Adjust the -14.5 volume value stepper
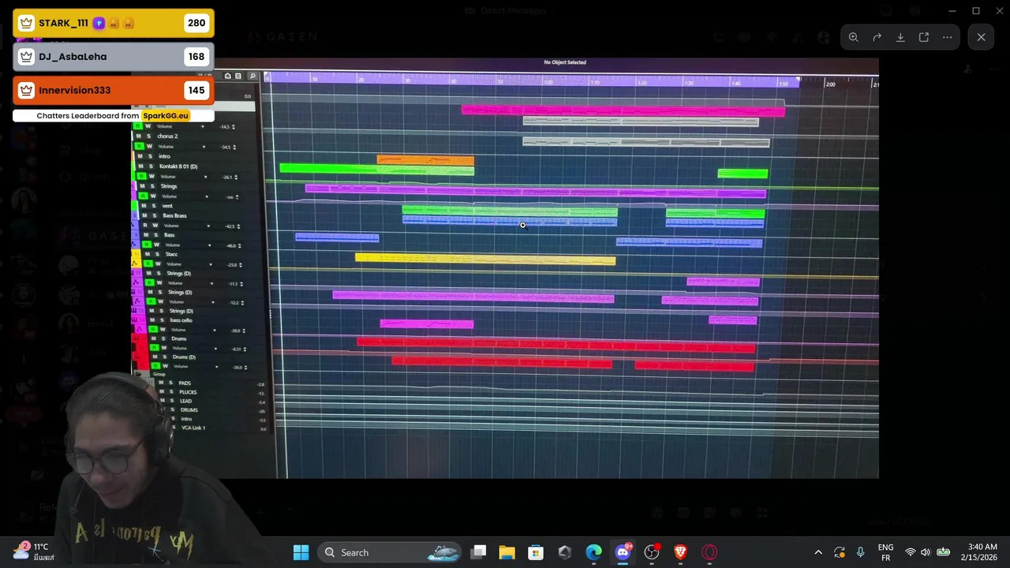The height and width of the screenshot is (568, 1010). (234, 127)
